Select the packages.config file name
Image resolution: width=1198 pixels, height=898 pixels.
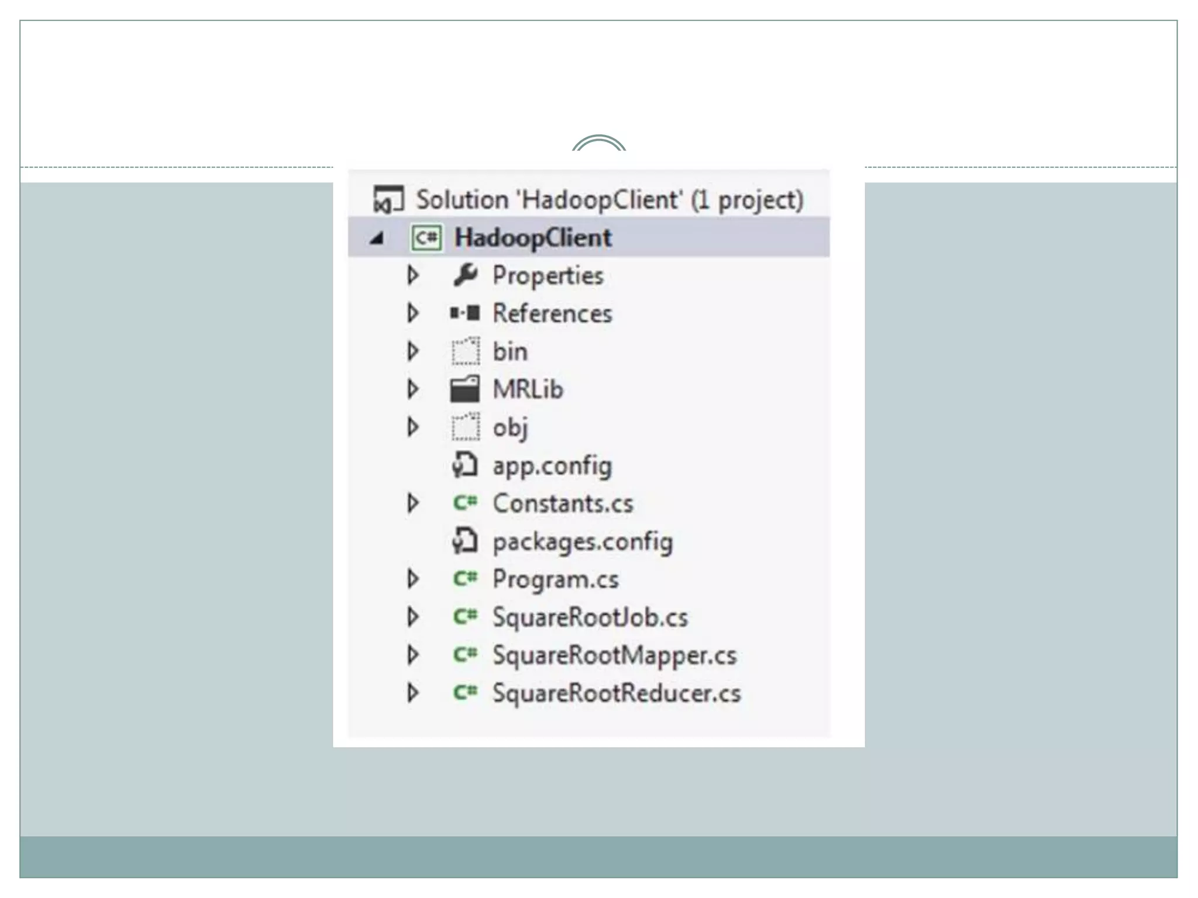coord(583,542)
